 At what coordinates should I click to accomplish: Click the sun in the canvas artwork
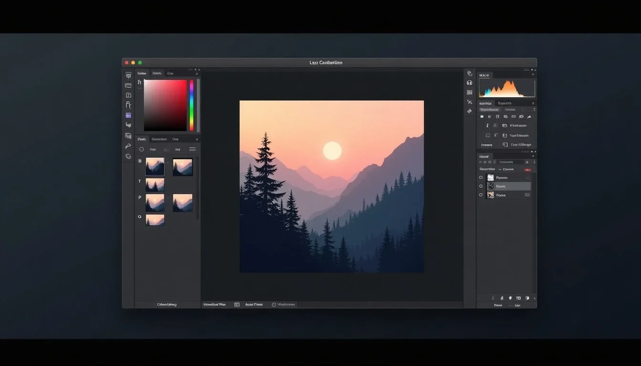tap(332, 151)
